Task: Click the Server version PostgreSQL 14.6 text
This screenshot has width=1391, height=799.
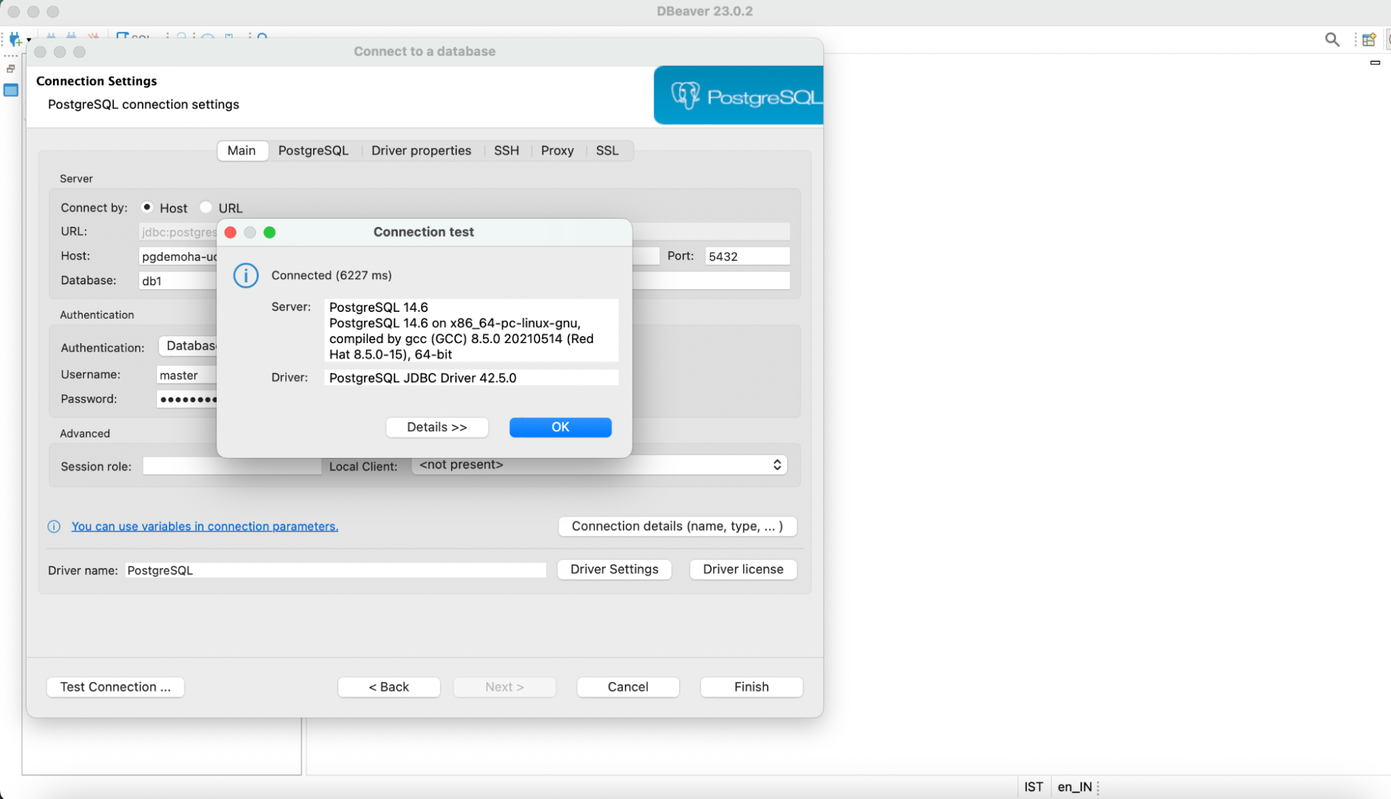Action: [x=379, y=307]
